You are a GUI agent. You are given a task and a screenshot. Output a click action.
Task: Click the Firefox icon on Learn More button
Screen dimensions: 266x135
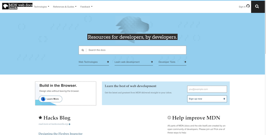tap(43, 99)
